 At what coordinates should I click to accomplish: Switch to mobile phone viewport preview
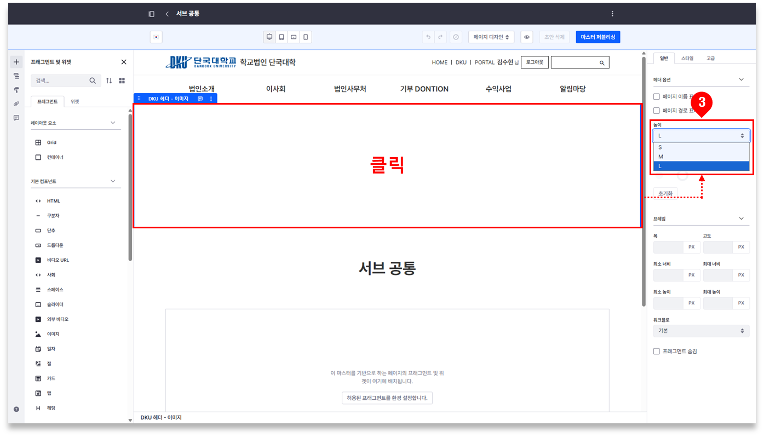coord(306,37)
